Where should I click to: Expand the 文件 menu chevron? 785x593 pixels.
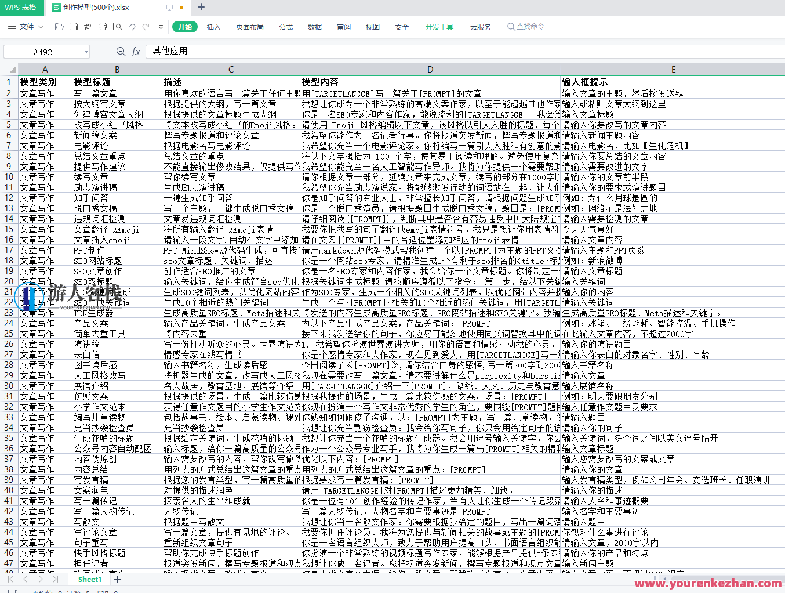(40, 27)
